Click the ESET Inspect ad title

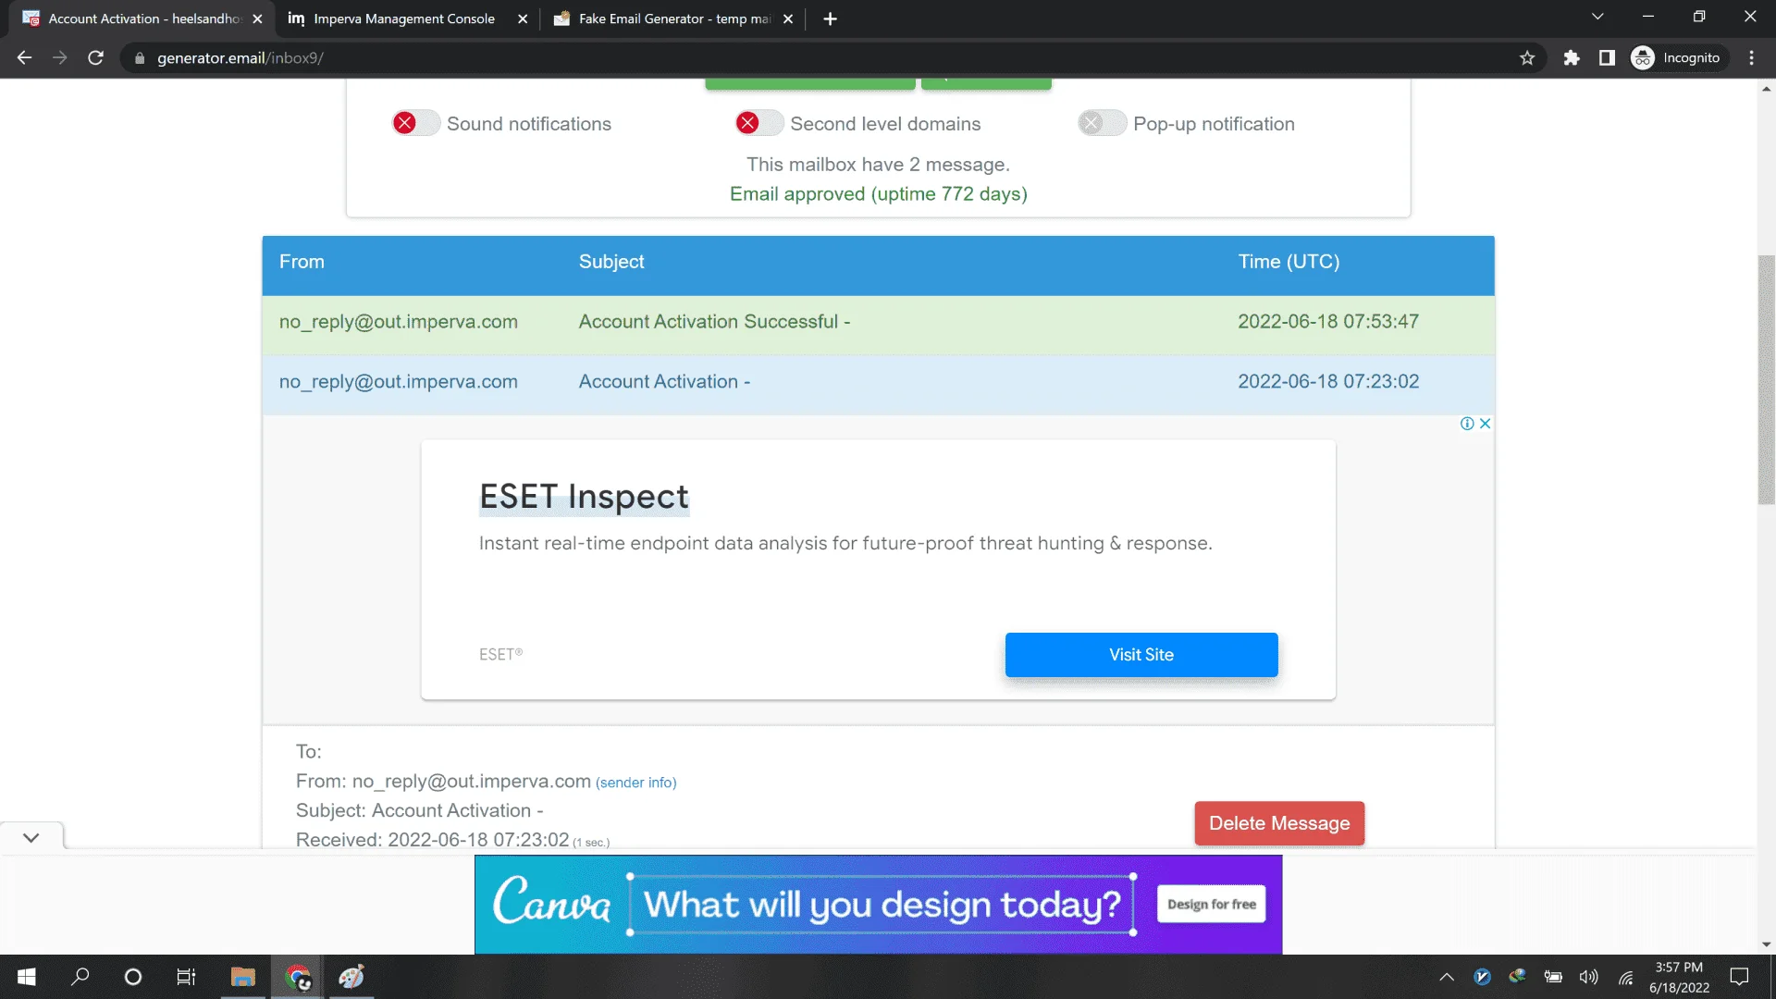pyautogui.click(x=584, y=497)
